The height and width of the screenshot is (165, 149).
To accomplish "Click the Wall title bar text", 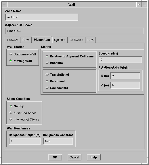I will coord(72,5).
